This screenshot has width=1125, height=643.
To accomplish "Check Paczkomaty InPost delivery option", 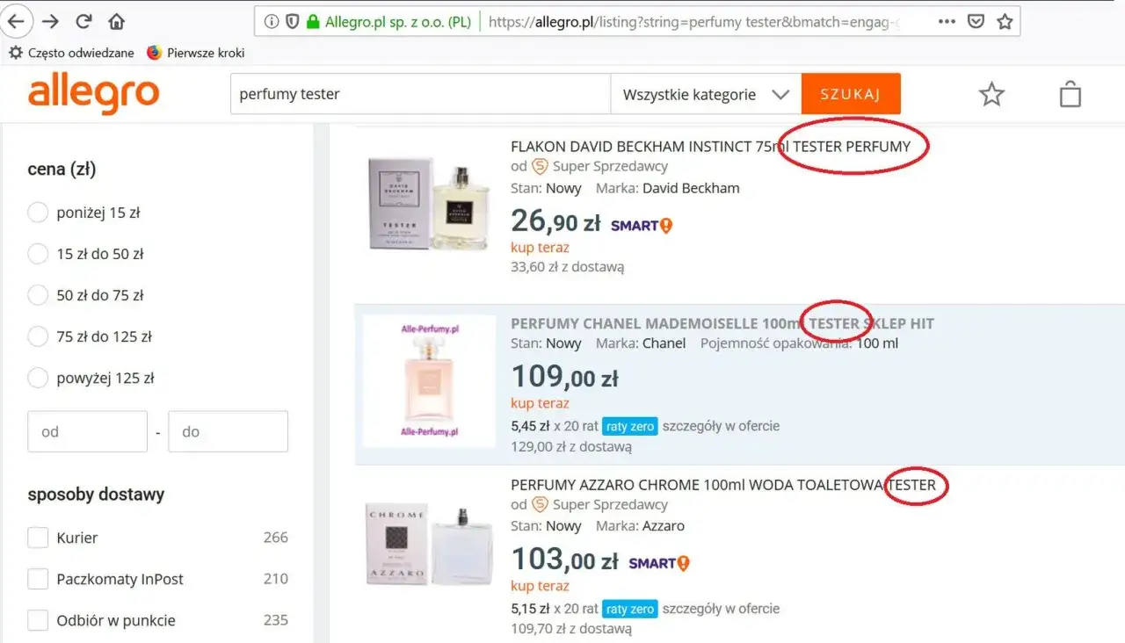I will point(38,579).
